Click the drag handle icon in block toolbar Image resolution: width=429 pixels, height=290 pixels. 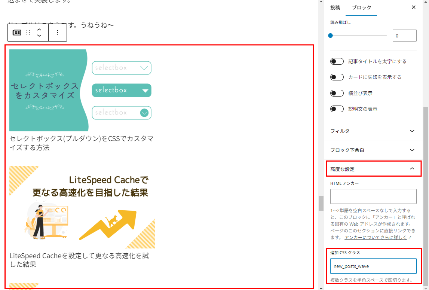coord(28,33)
